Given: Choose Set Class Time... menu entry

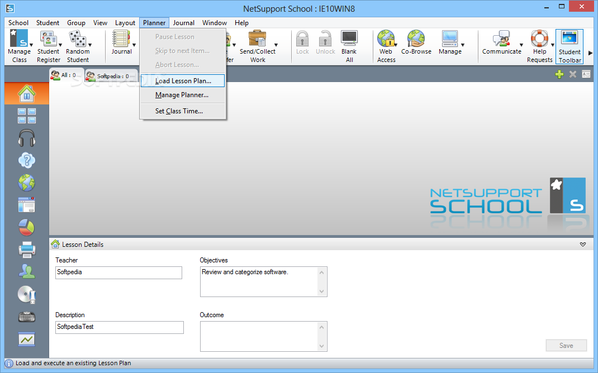Looking at the screenshot, I should (x=183, y=111).
